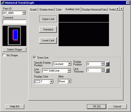Click the Upper Limit button
Image resolution: width=131 pixels, height=112 pixels.
(x=48, y=19)
